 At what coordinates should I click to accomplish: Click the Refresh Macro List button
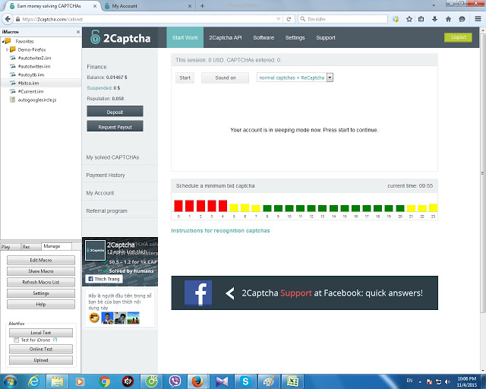click(41, 283)
